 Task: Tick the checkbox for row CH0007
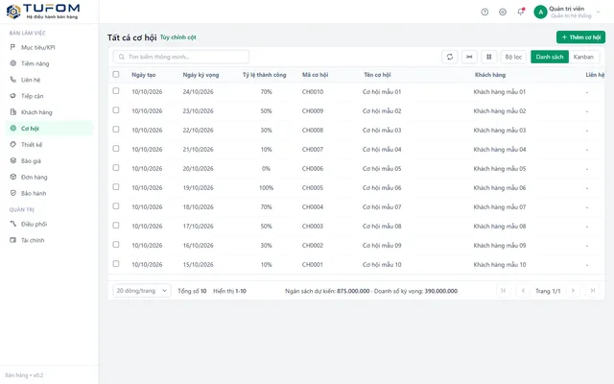pyautogui.click(x=116, y=149)
